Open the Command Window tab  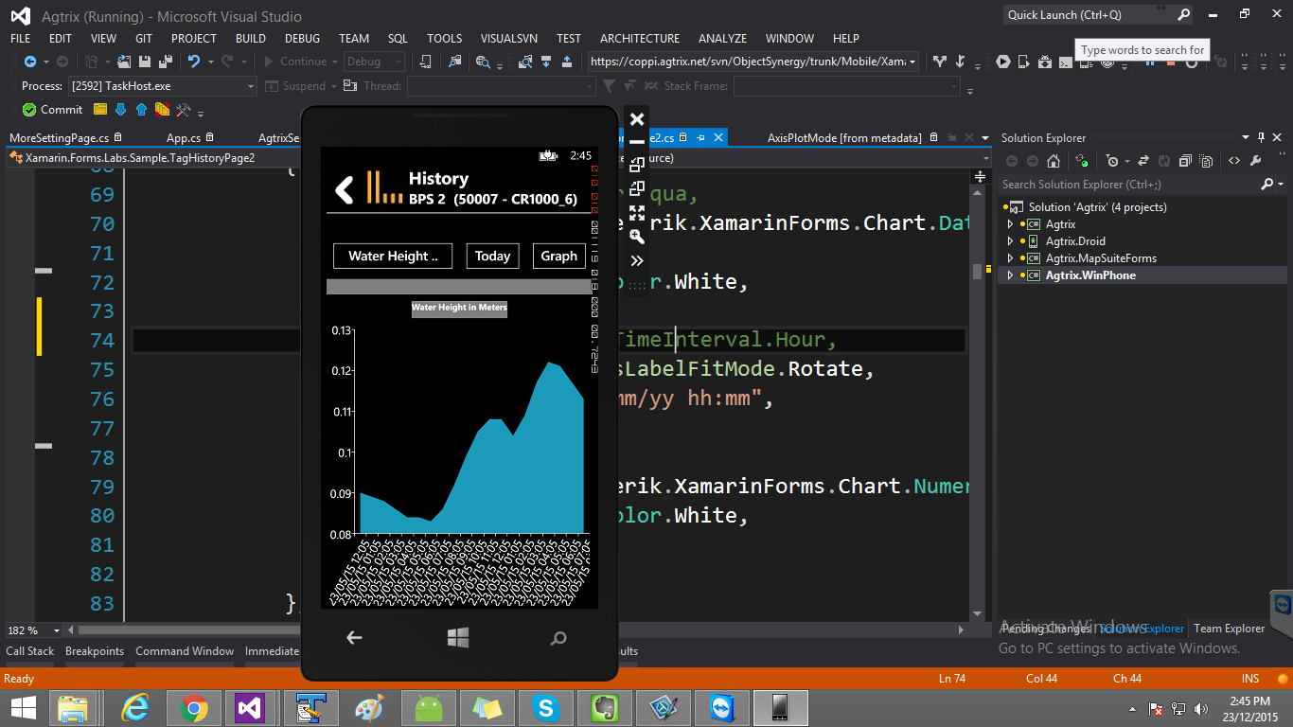point(185,651)
